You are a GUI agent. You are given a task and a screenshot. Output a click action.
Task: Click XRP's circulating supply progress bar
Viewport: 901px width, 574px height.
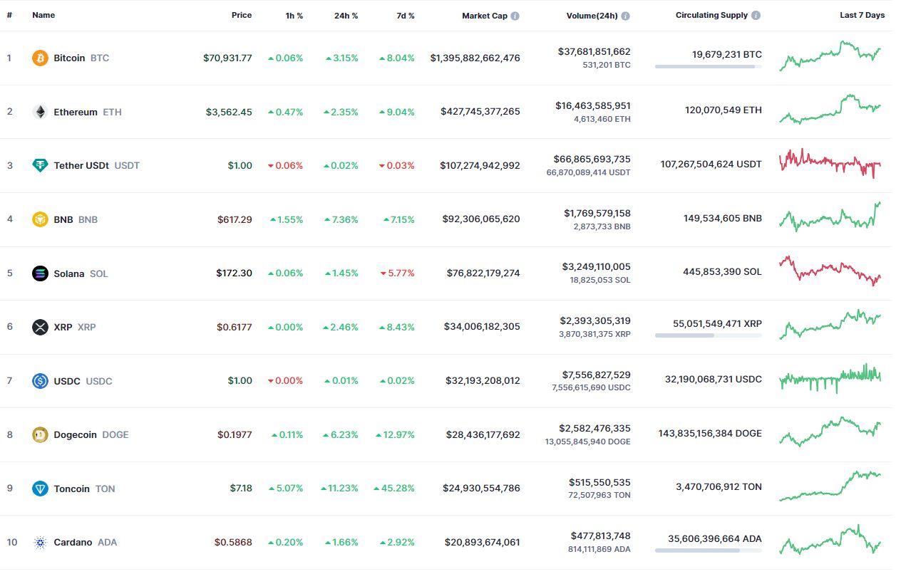coord(709,335)
